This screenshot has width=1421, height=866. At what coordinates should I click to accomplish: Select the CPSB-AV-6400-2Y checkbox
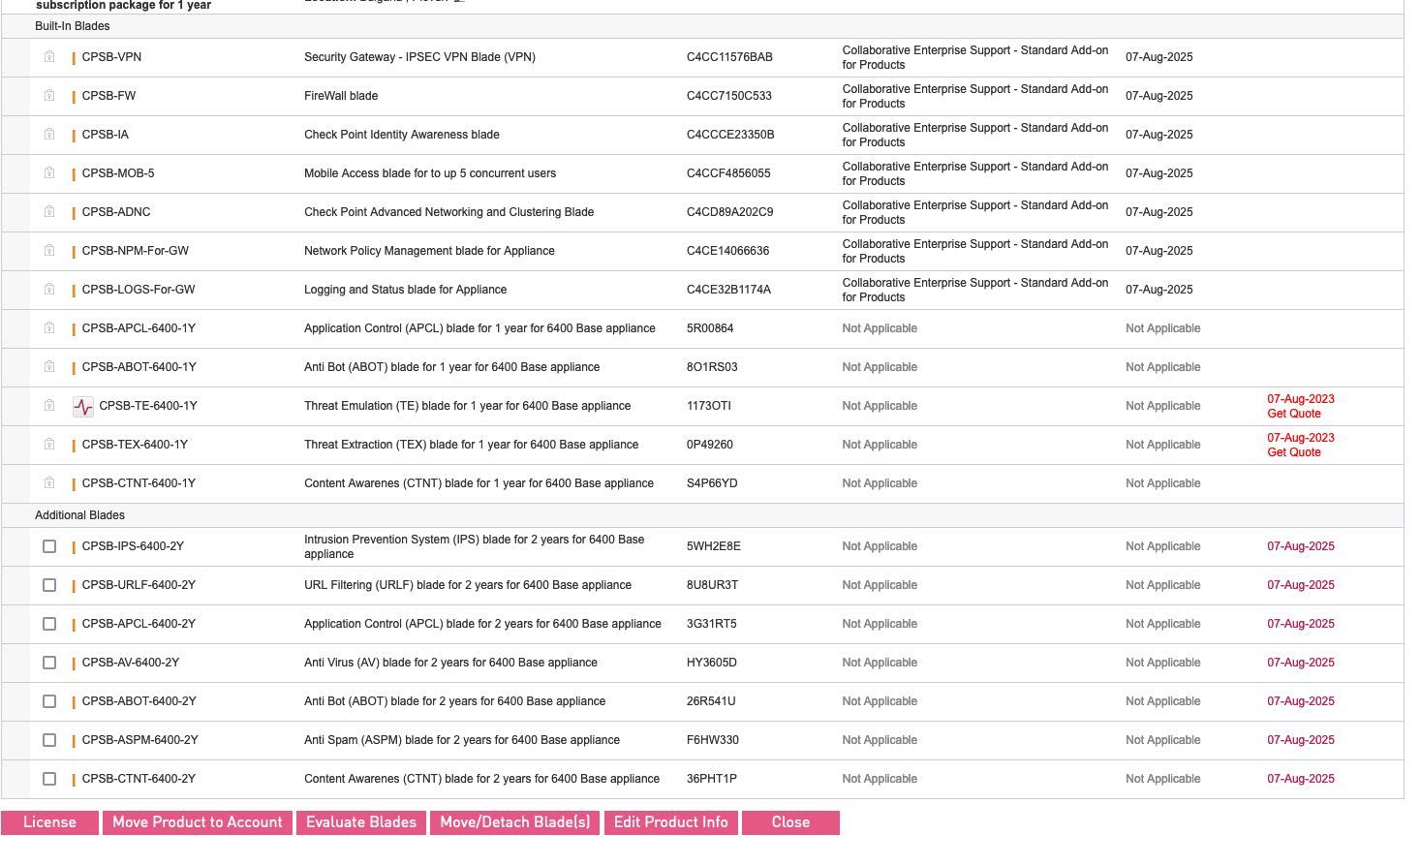coord(49,663)
